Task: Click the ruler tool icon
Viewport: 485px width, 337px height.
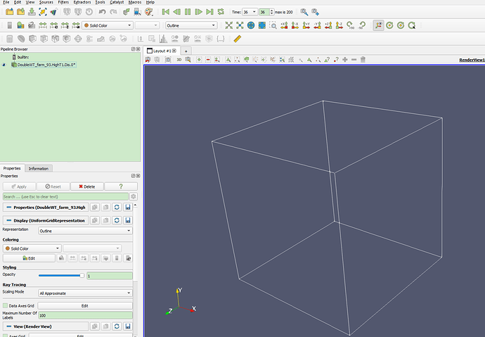Action: coord(238,39)
